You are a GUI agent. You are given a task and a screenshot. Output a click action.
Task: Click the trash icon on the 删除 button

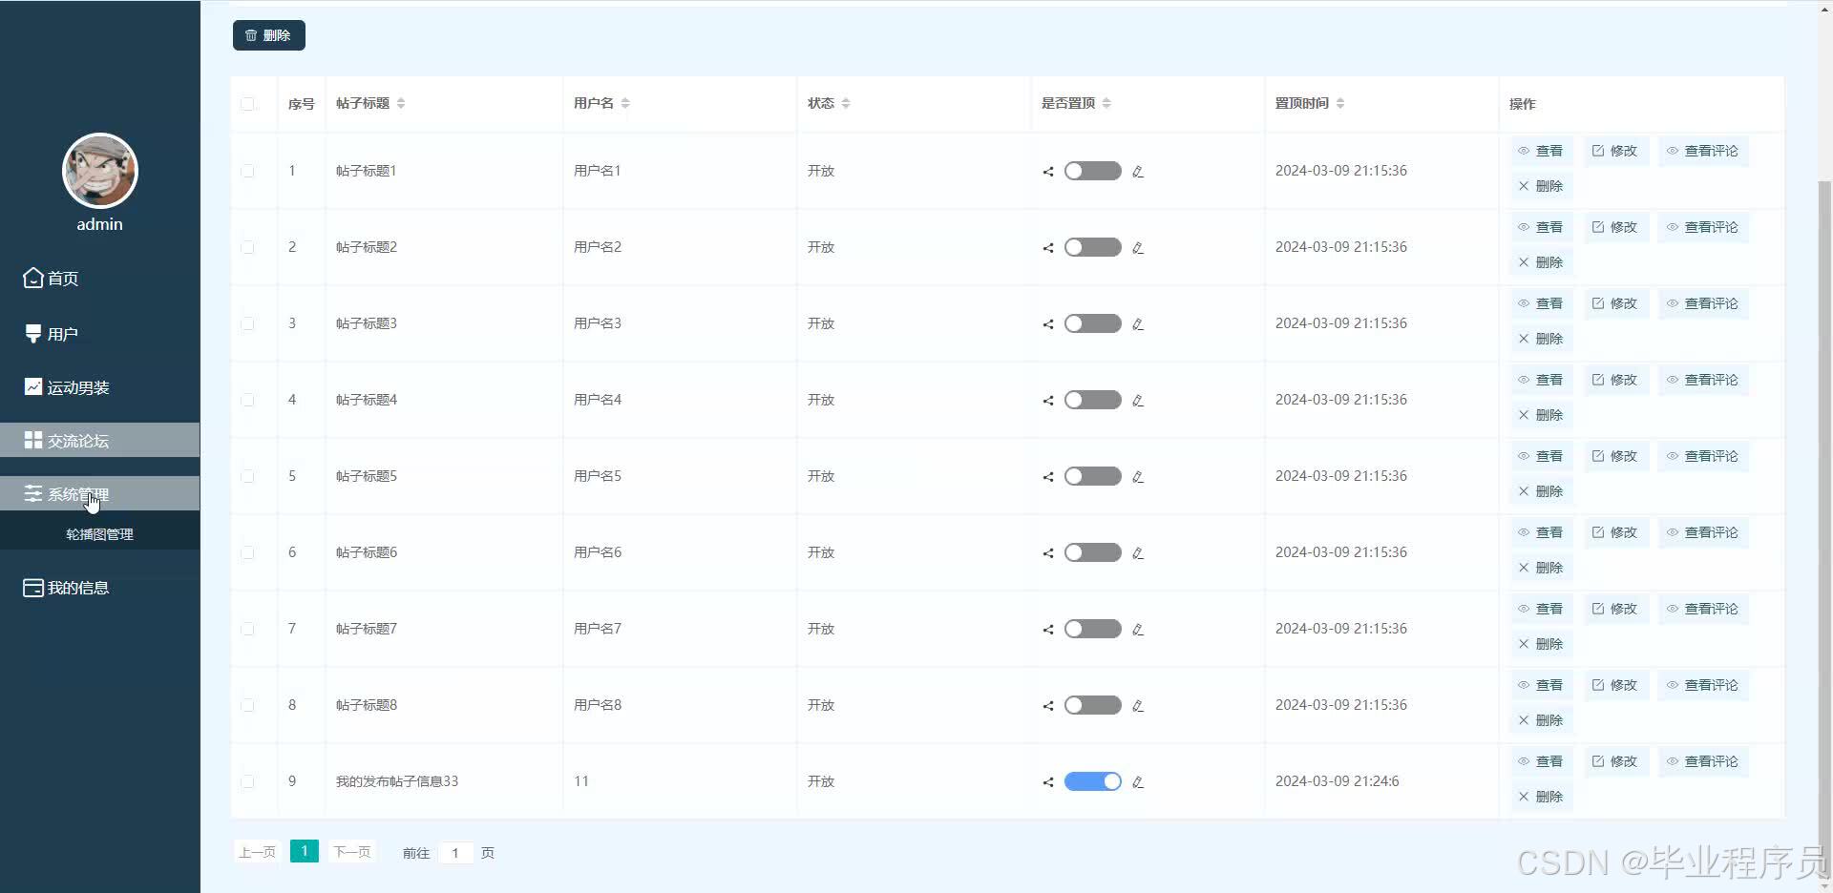251,34
